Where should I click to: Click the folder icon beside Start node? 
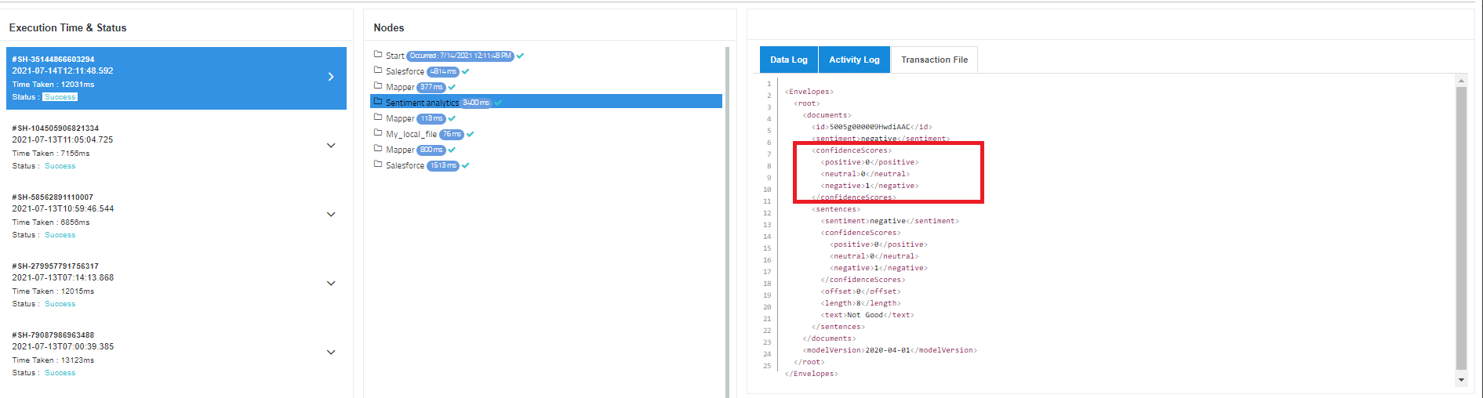click(x=378, y=55)
